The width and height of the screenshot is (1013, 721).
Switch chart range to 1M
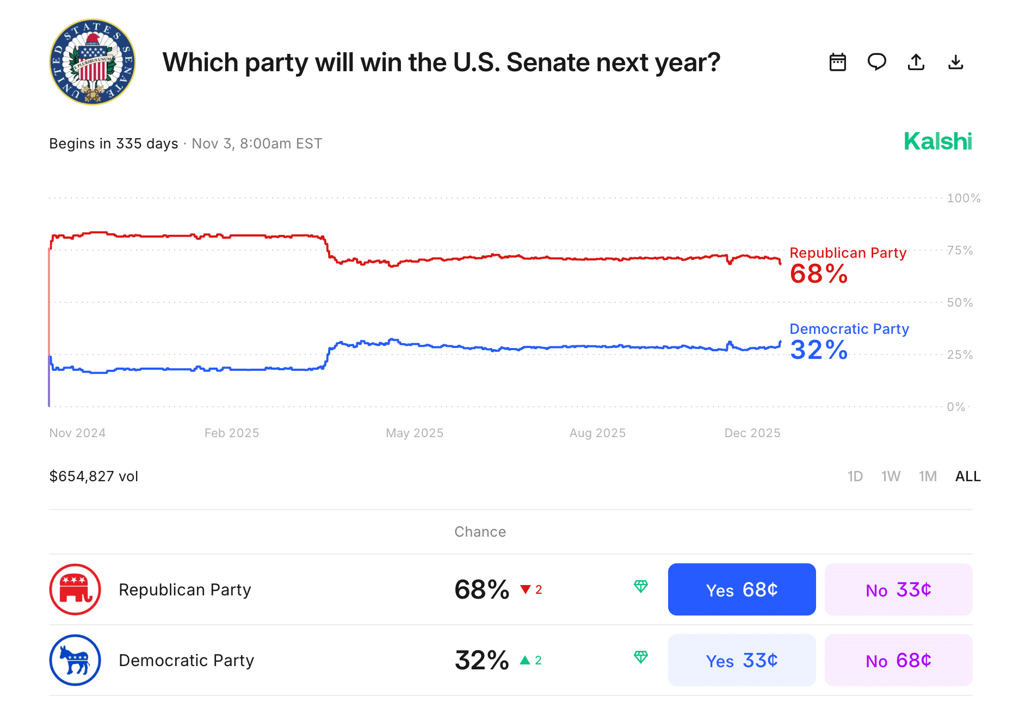(928, 476)
